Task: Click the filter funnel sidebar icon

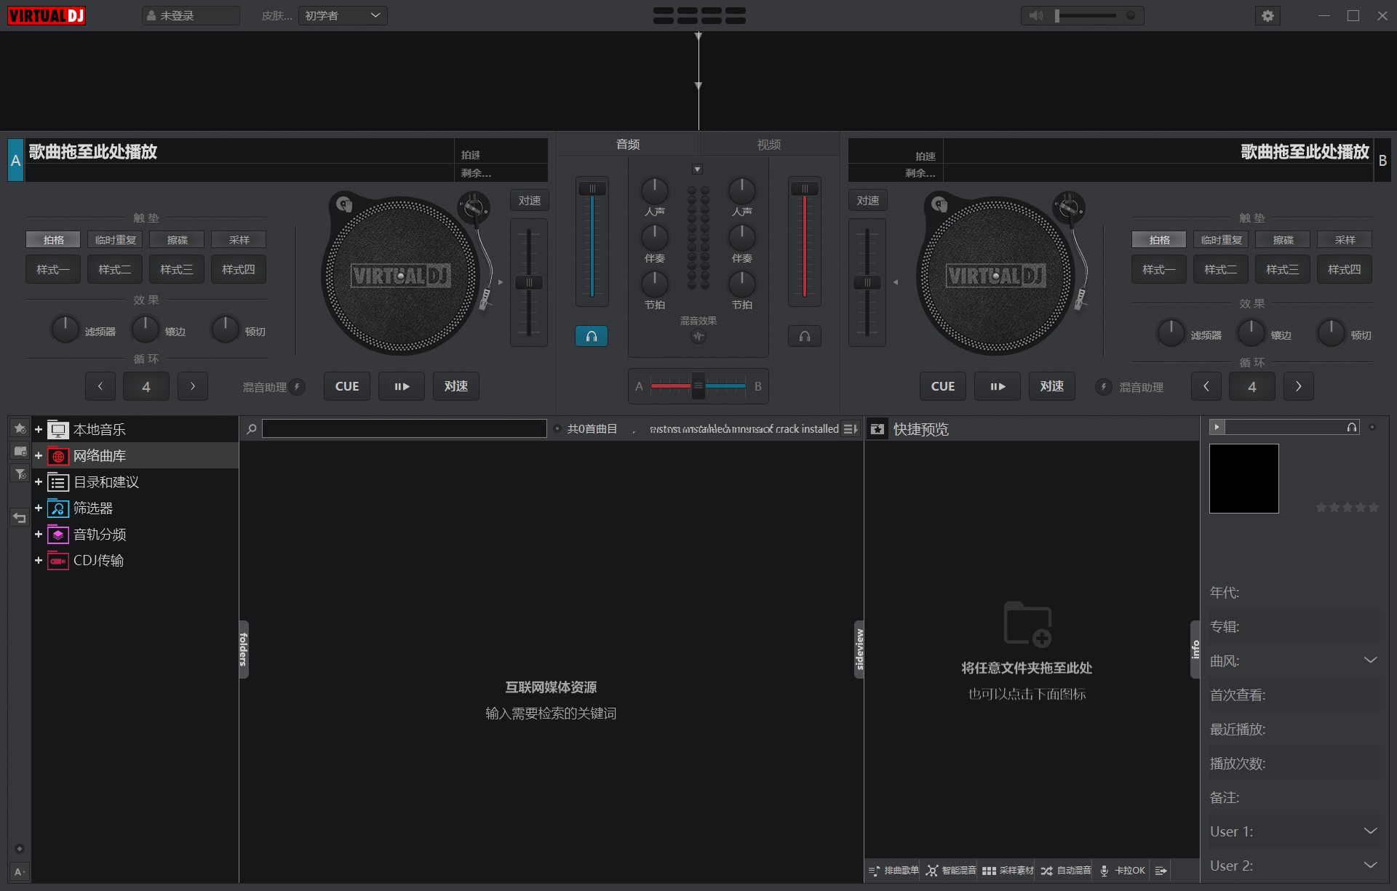Action: pos(20,474)
